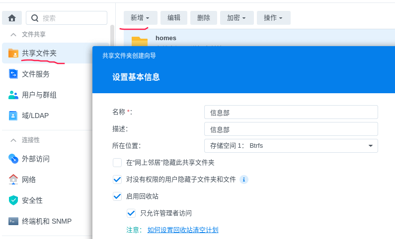This screenshot has height=239, width=395.
Task: Collapse the 文件共享 section
Action: 13,35
